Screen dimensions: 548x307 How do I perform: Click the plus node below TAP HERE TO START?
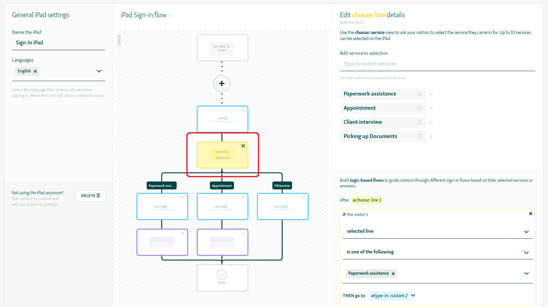click(x=222, y=83)
